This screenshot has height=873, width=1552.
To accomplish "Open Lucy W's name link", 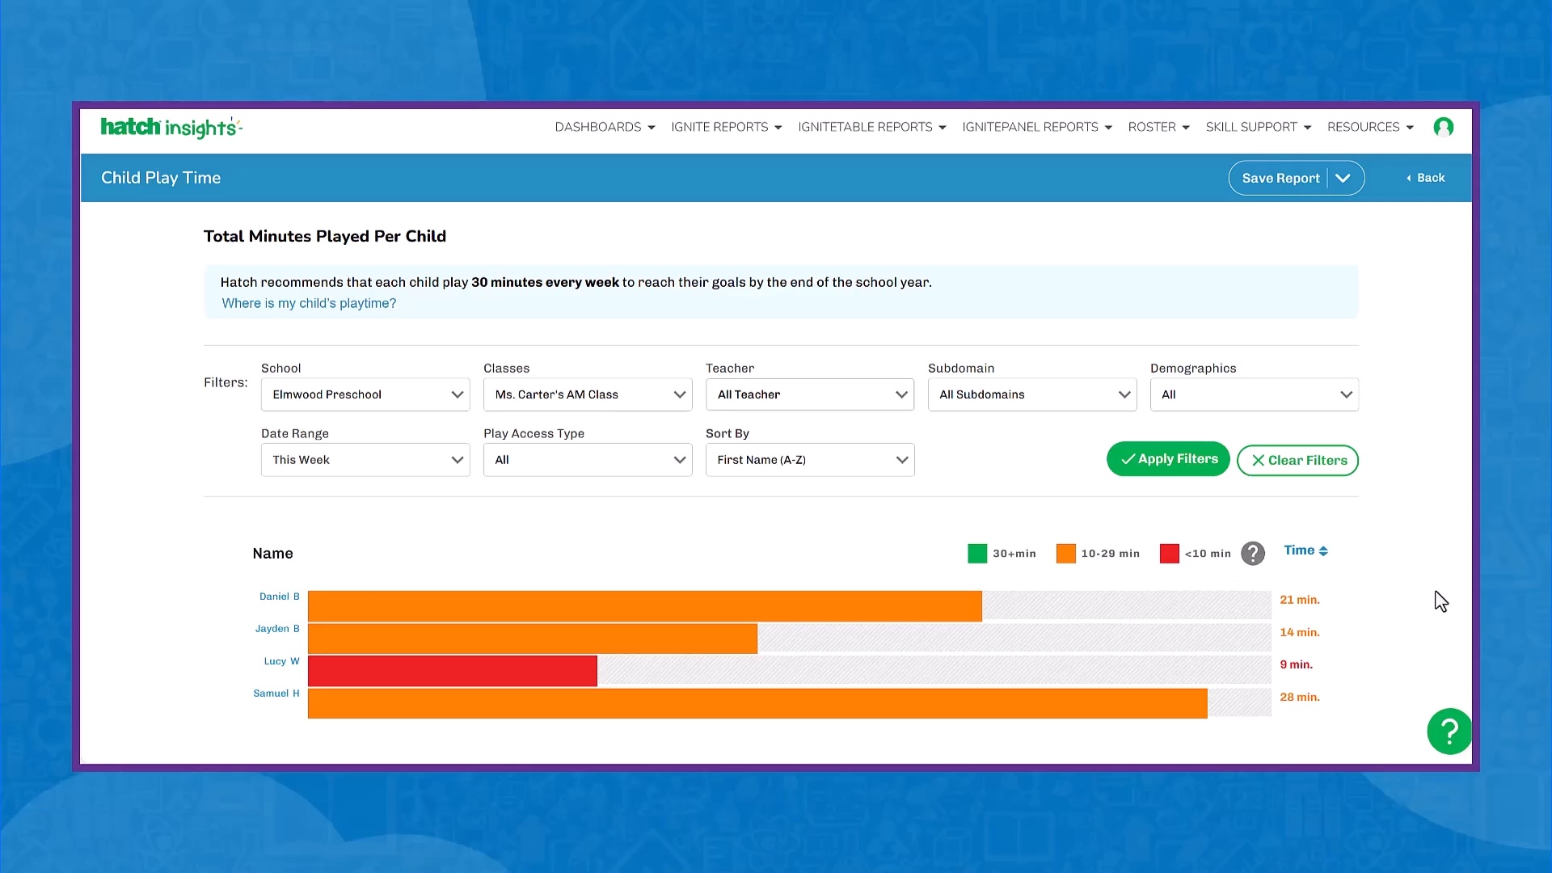I will [x=281, y=661].
